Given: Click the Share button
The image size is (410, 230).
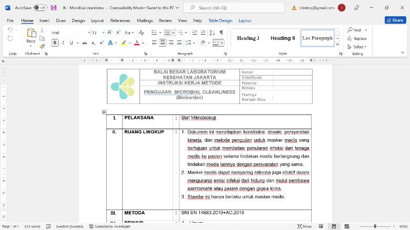Looking at the screenshot, I should coord(395,20).
